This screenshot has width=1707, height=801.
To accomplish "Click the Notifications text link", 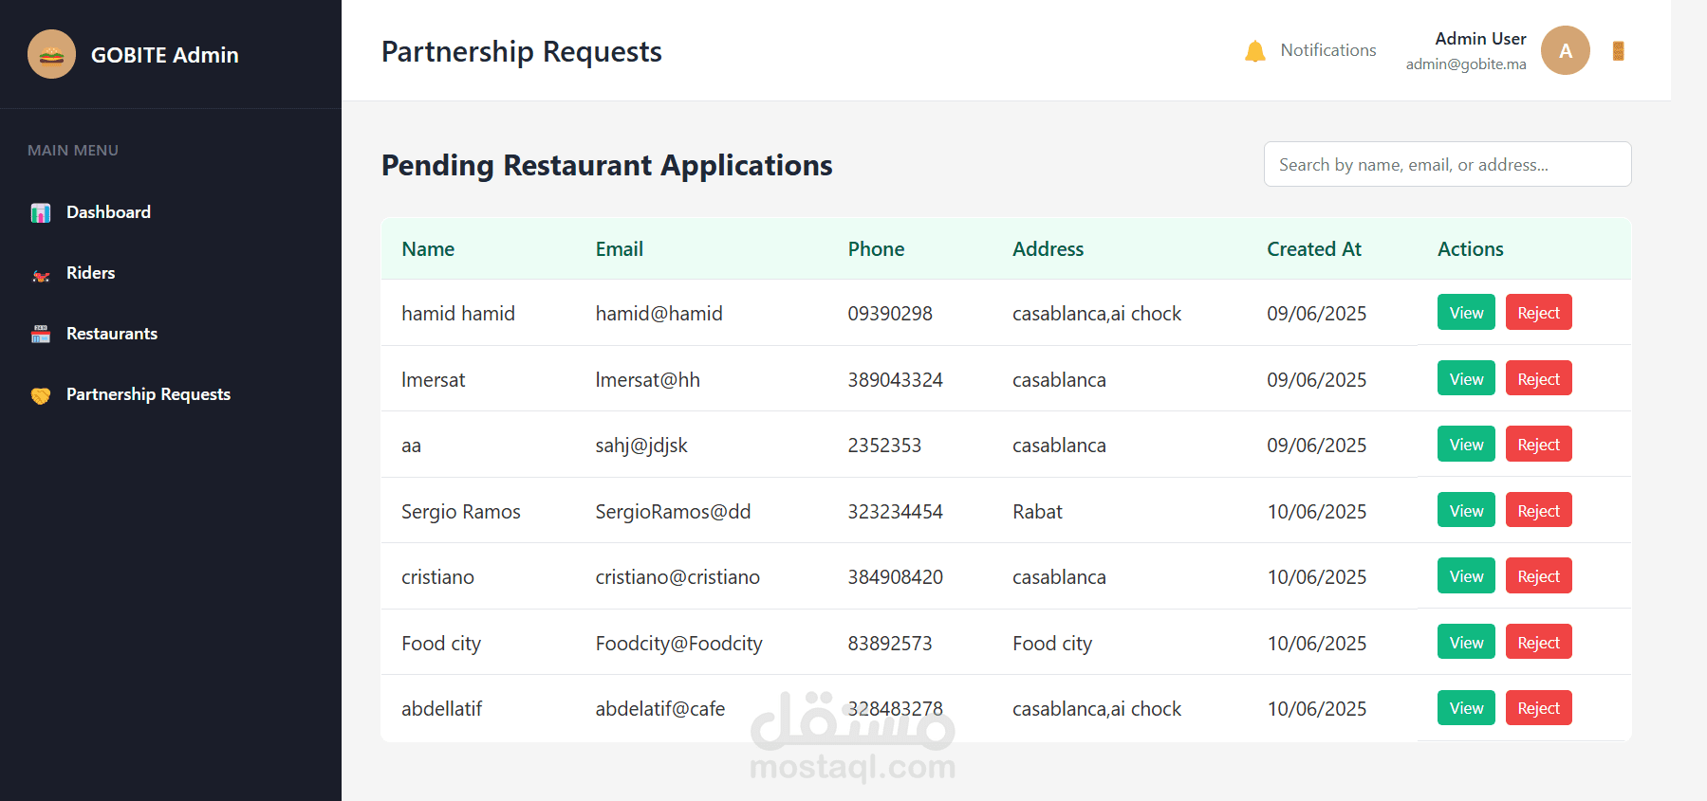I will coord(1327,50).
